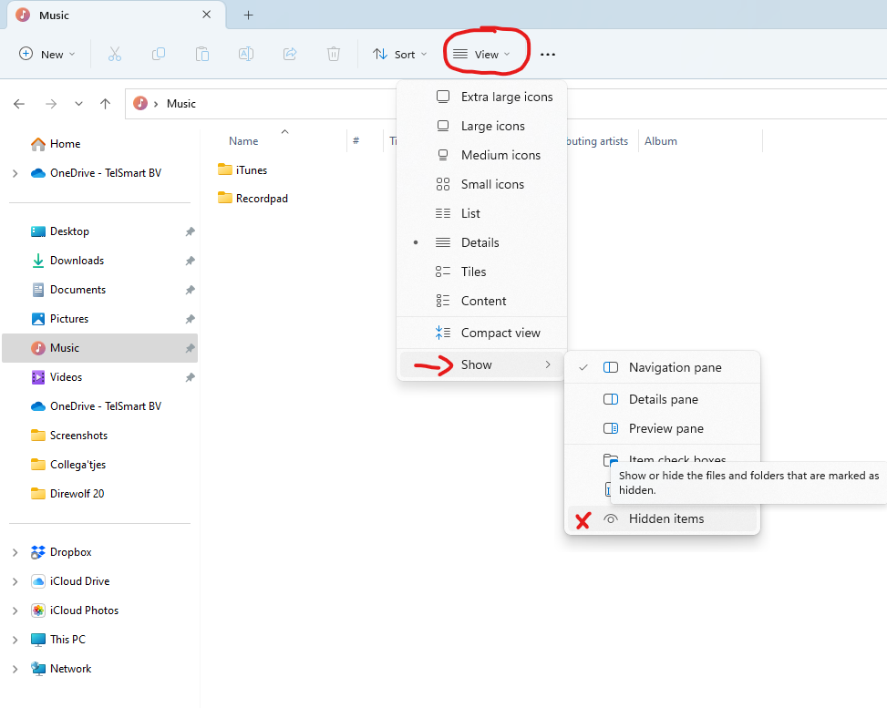Enable the Preview pane option
The height and width of the screenshot is (708, 887).
coord(665,428)
